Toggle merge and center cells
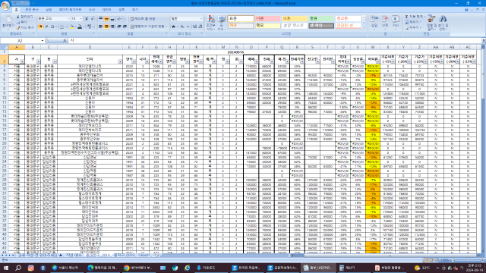Screen dimensions: 486x273 [x=148, y=27]
